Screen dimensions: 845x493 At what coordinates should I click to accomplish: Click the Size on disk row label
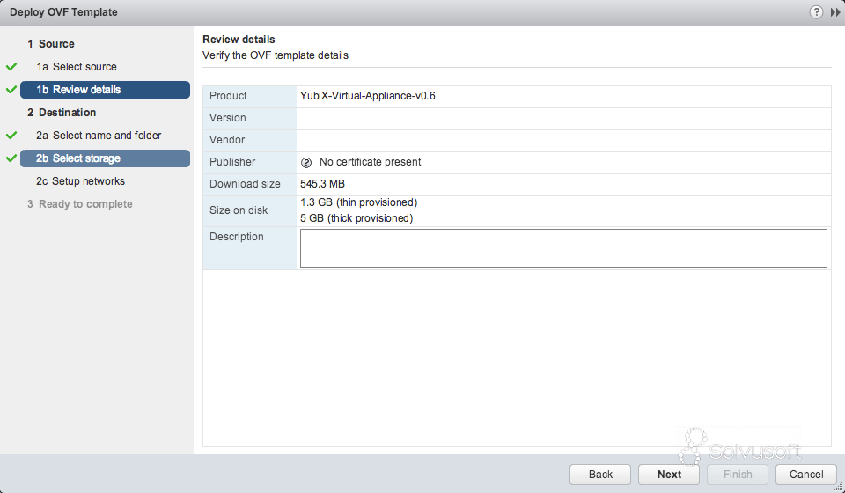point(239,210)
